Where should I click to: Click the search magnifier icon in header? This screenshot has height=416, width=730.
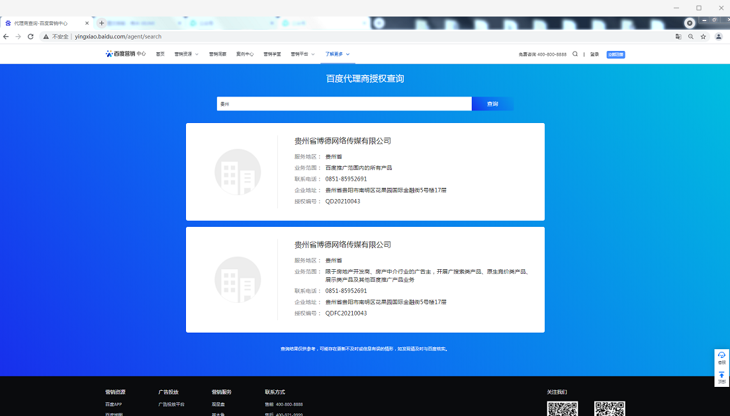(575, 54)
